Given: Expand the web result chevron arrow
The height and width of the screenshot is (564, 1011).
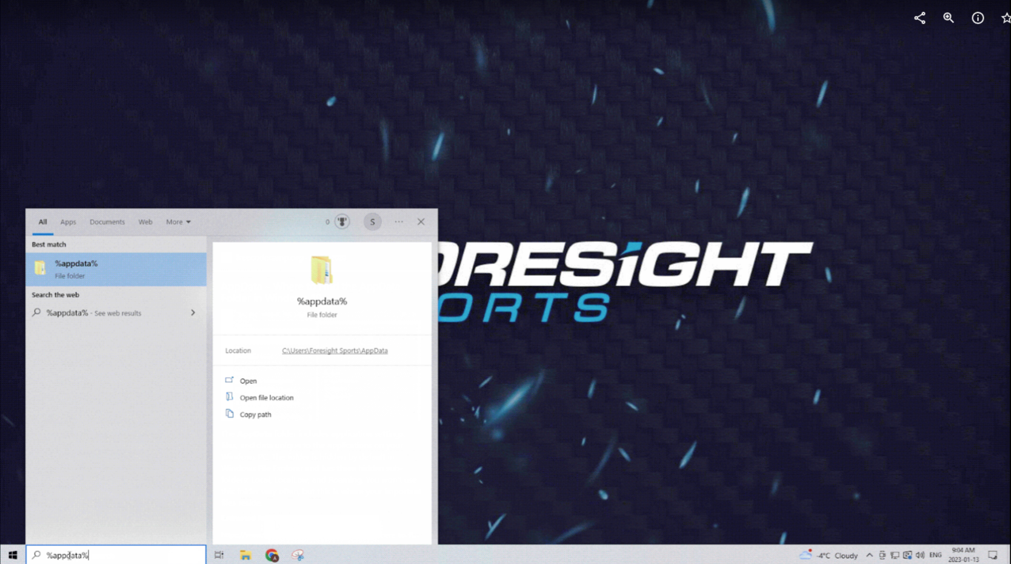Looking at the screenshot, I should [193, 313].
